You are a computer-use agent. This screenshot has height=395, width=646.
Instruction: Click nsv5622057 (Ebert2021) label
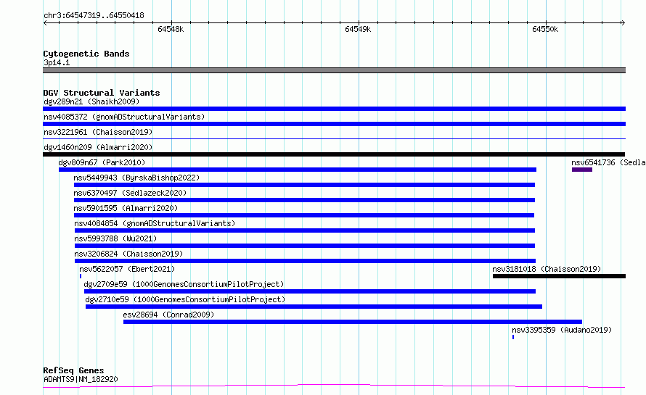(x=127, y=269)
